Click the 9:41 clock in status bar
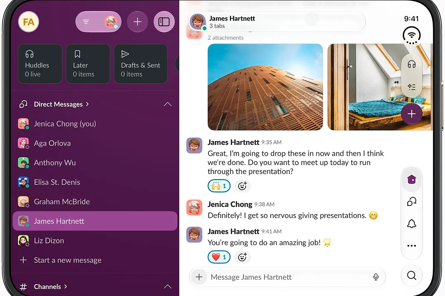 click(x=411, y=19)
